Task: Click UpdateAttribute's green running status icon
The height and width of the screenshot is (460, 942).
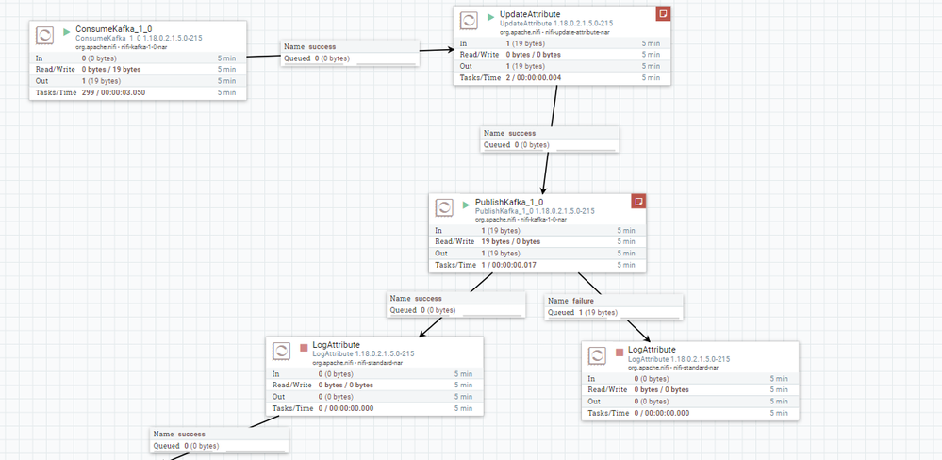Action: point(491,17)
